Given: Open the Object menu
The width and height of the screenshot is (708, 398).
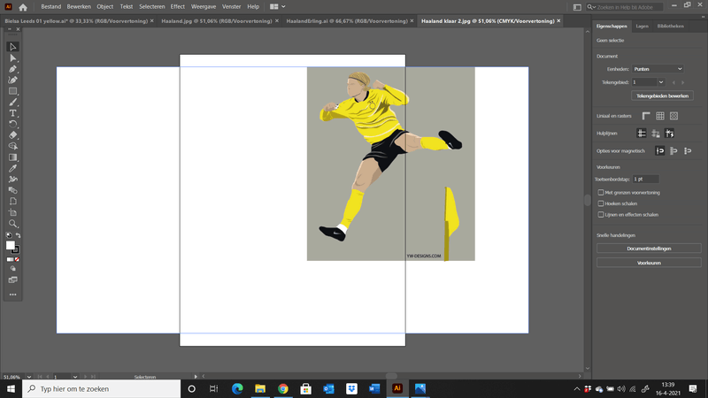Looking at the screenshot, I should [x=104, y=7].
